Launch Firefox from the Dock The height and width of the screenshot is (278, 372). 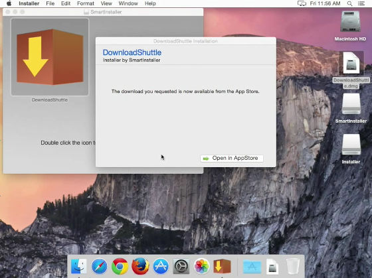[x=140, y=266]
